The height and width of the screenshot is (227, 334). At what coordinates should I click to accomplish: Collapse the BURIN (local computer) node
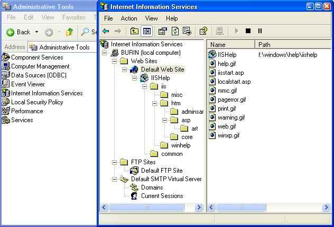pyautogui.click(x=105, y=53)
